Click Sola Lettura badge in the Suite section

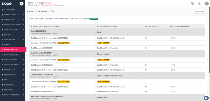(63, 43)
